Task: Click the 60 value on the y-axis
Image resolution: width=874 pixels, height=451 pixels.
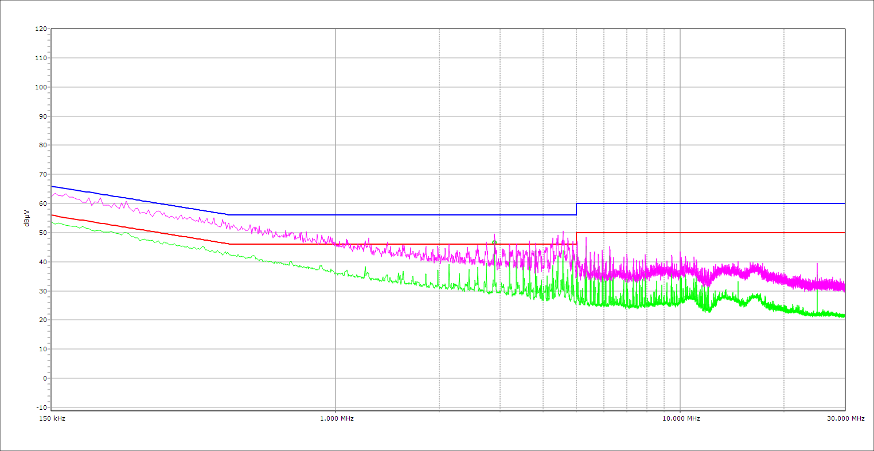Action: [x=42, y=203]
